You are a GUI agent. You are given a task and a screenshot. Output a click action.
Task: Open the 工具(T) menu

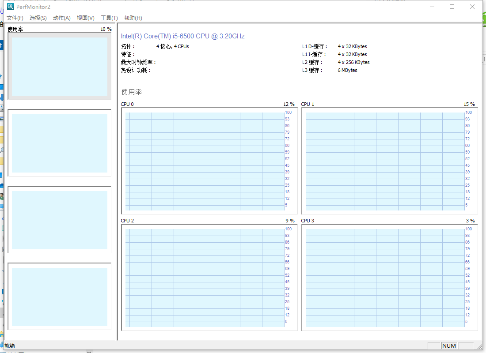[x=109, y=18]
